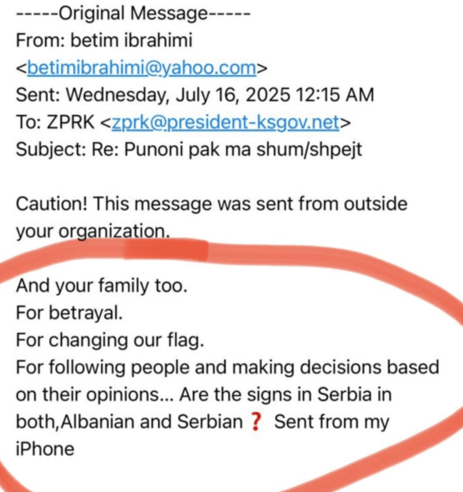Click the Caution! external message warning

point(52,204)
